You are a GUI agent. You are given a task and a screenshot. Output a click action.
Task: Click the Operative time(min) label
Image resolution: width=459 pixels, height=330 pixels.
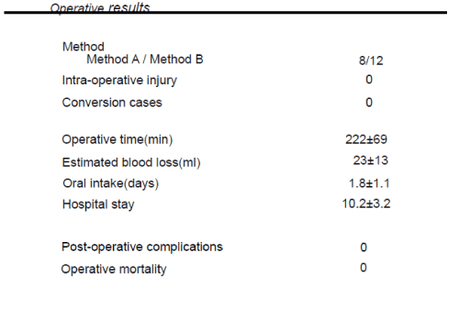pos(118,139)
